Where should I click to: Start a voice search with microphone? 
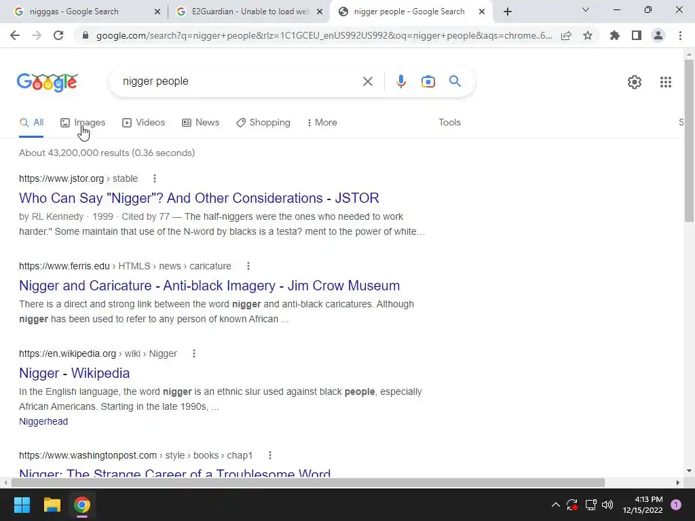click(x=401, y=81)
